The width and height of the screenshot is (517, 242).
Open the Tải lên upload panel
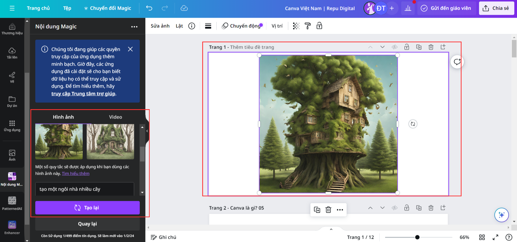(12, 53)
